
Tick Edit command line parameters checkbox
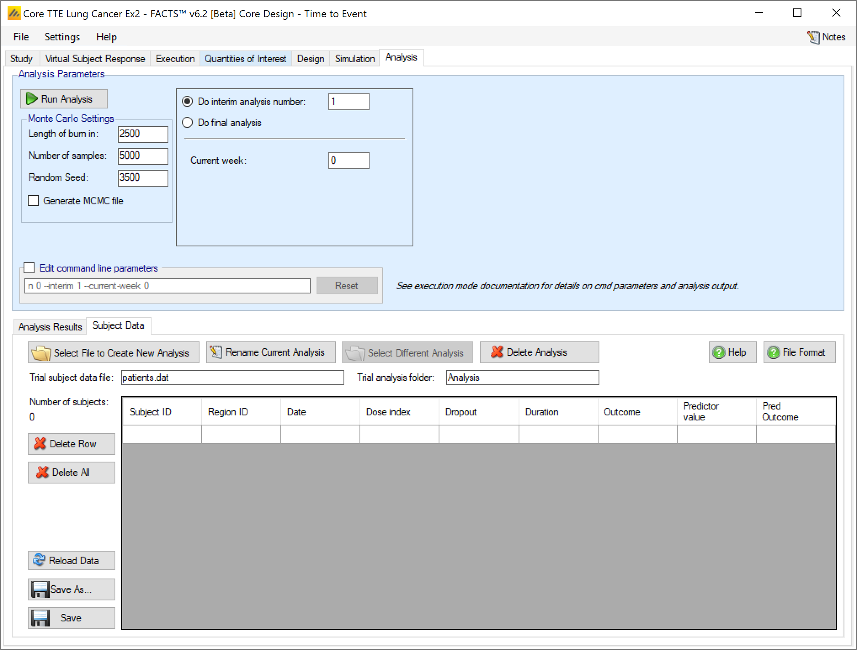29,268
